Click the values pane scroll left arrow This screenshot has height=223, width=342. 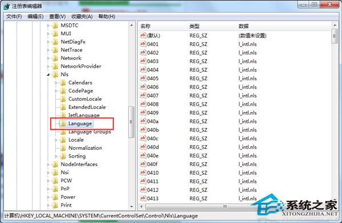pyautogui.click(x=141, y=207)
